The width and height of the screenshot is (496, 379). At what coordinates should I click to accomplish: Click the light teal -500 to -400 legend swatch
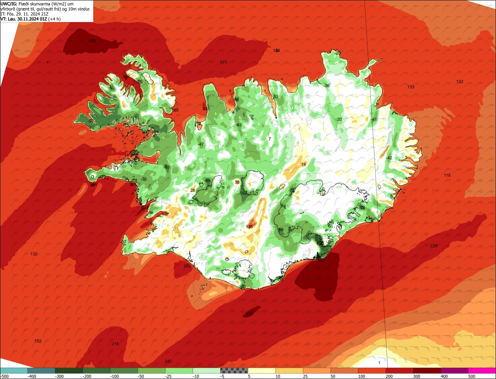tap(14, 370)
